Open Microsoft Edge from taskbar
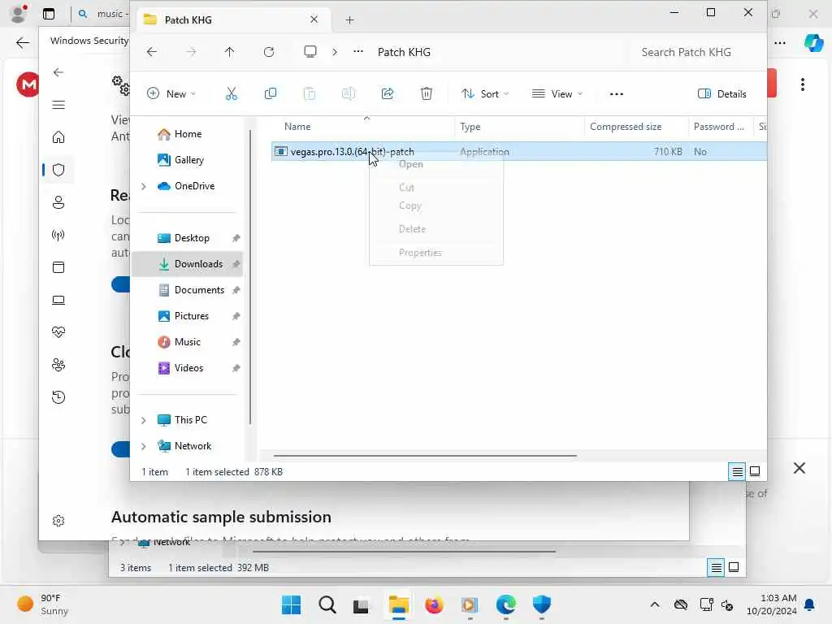 click(x=505, y=604)
